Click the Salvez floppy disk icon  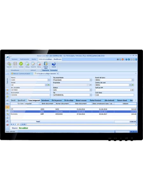[x=15, y=64]
